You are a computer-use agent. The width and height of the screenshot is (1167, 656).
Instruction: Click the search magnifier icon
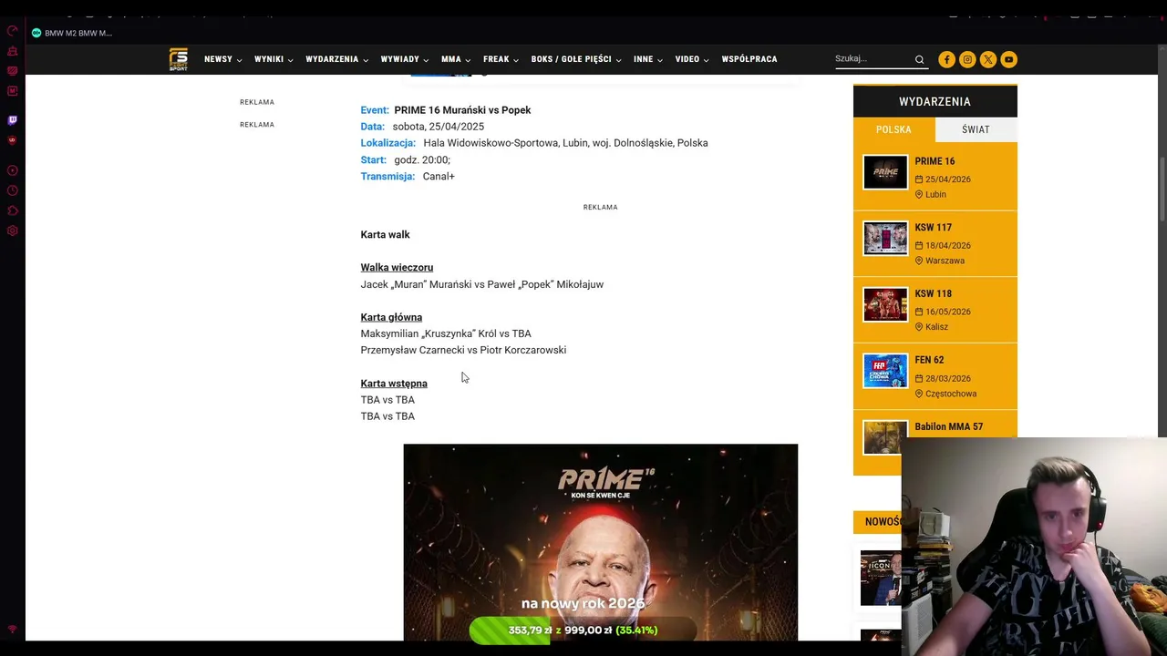tap(919, 59)
